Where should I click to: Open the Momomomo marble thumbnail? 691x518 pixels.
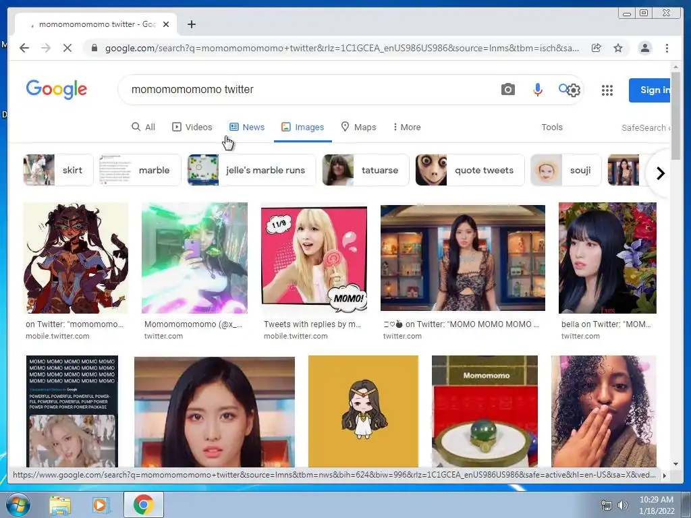tap(485, 411)
